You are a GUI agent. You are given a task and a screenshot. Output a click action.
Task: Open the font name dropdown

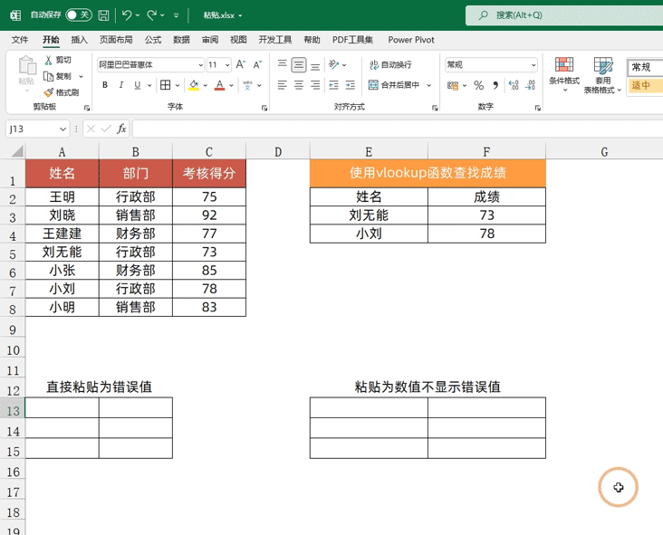pos(200,65)
